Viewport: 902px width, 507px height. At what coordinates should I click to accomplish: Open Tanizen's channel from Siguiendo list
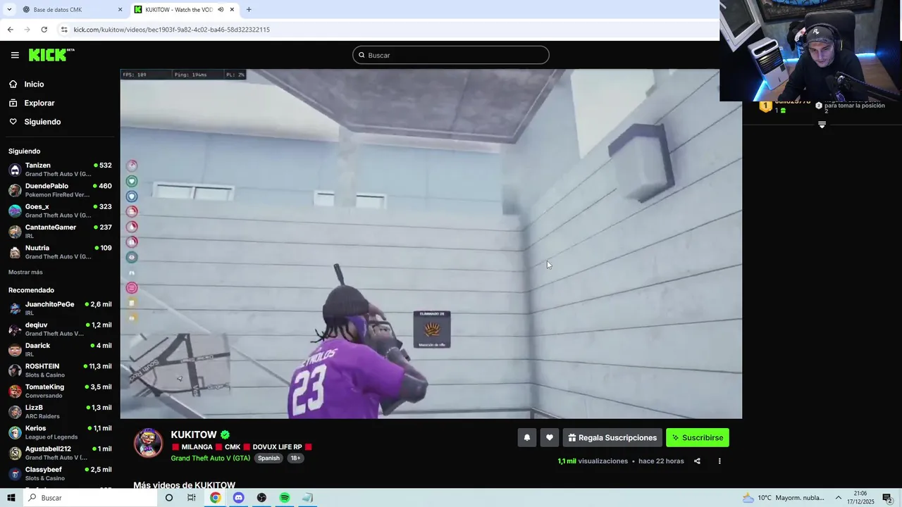coord(60,170)
